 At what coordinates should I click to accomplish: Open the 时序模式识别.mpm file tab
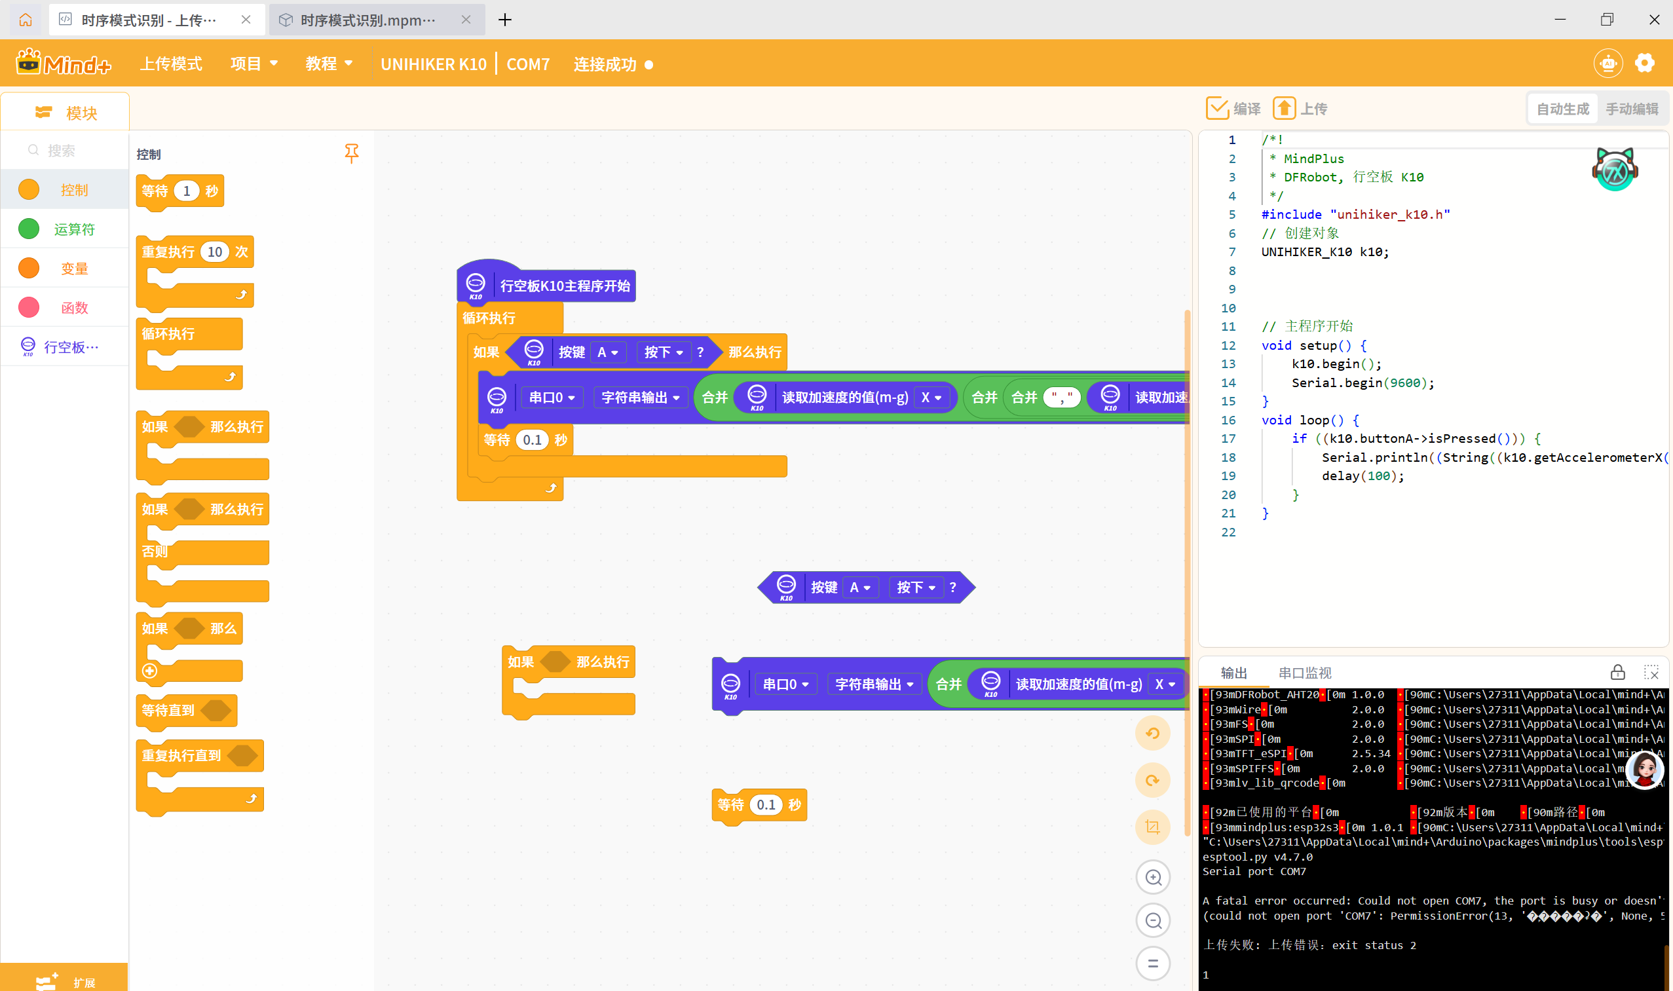367,20
